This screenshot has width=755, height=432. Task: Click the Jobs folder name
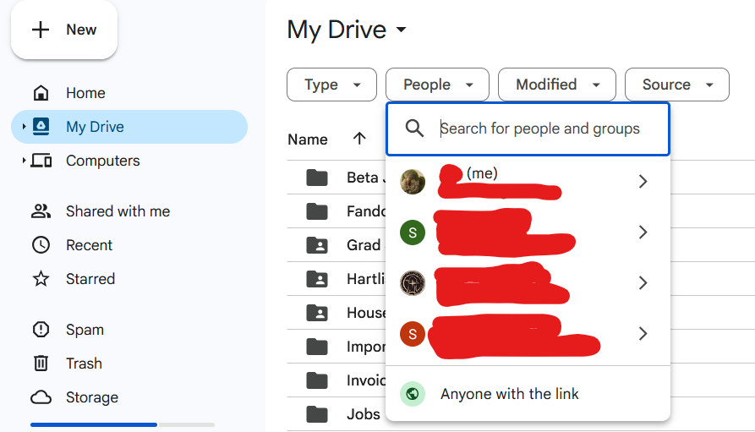364,414
